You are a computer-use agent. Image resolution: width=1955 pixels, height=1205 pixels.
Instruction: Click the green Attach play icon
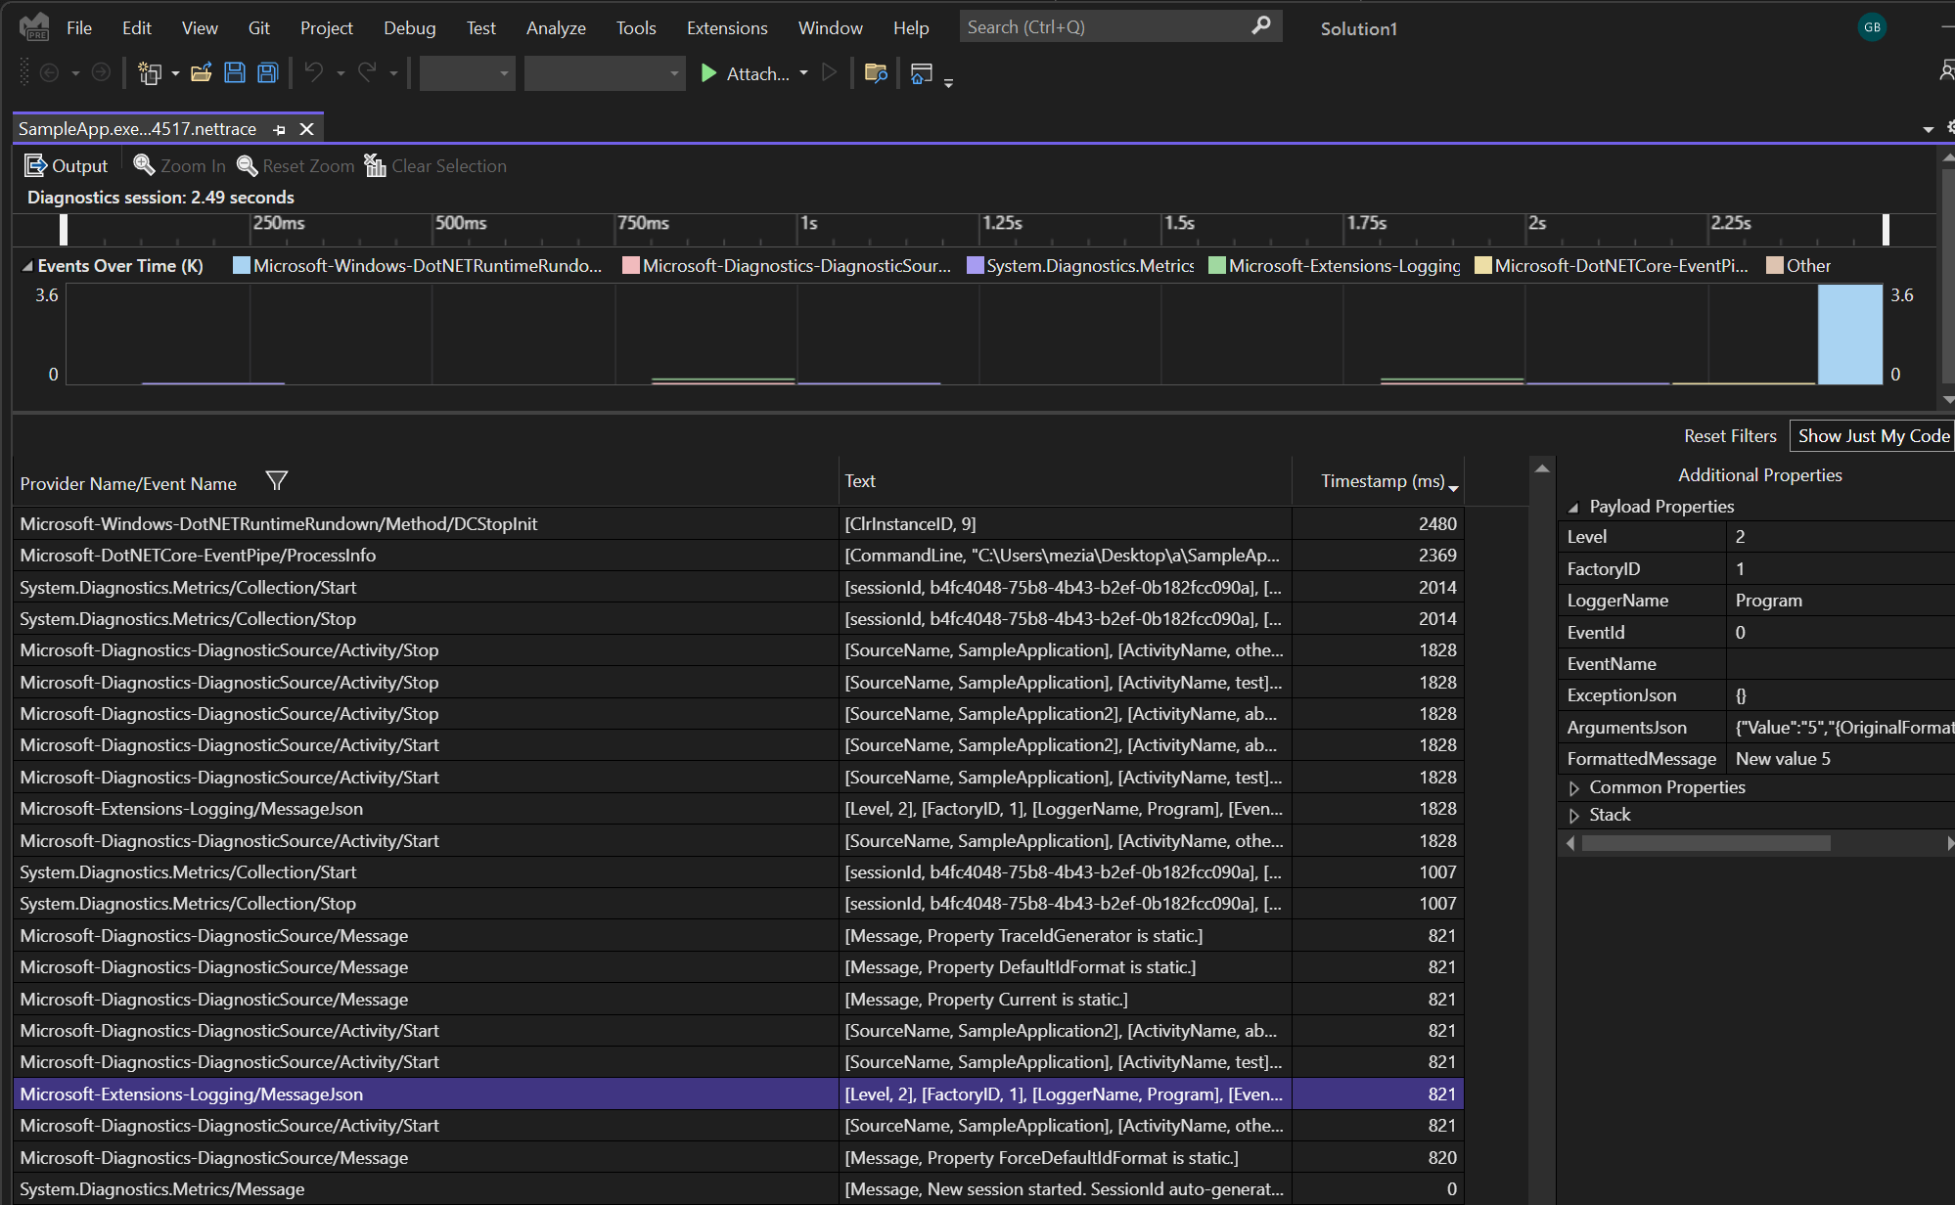point(709,73)
